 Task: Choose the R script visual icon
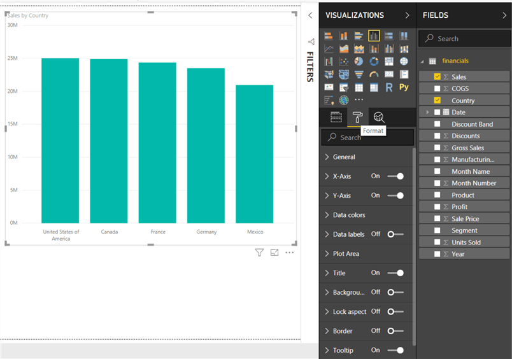coord(388,87)
